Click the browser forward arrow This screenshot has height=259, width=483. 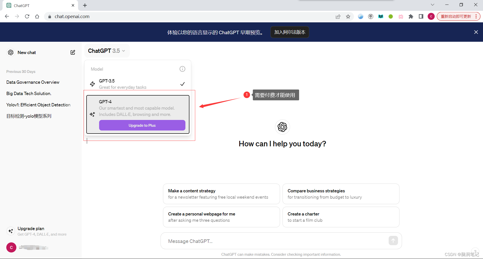point(17,16)
